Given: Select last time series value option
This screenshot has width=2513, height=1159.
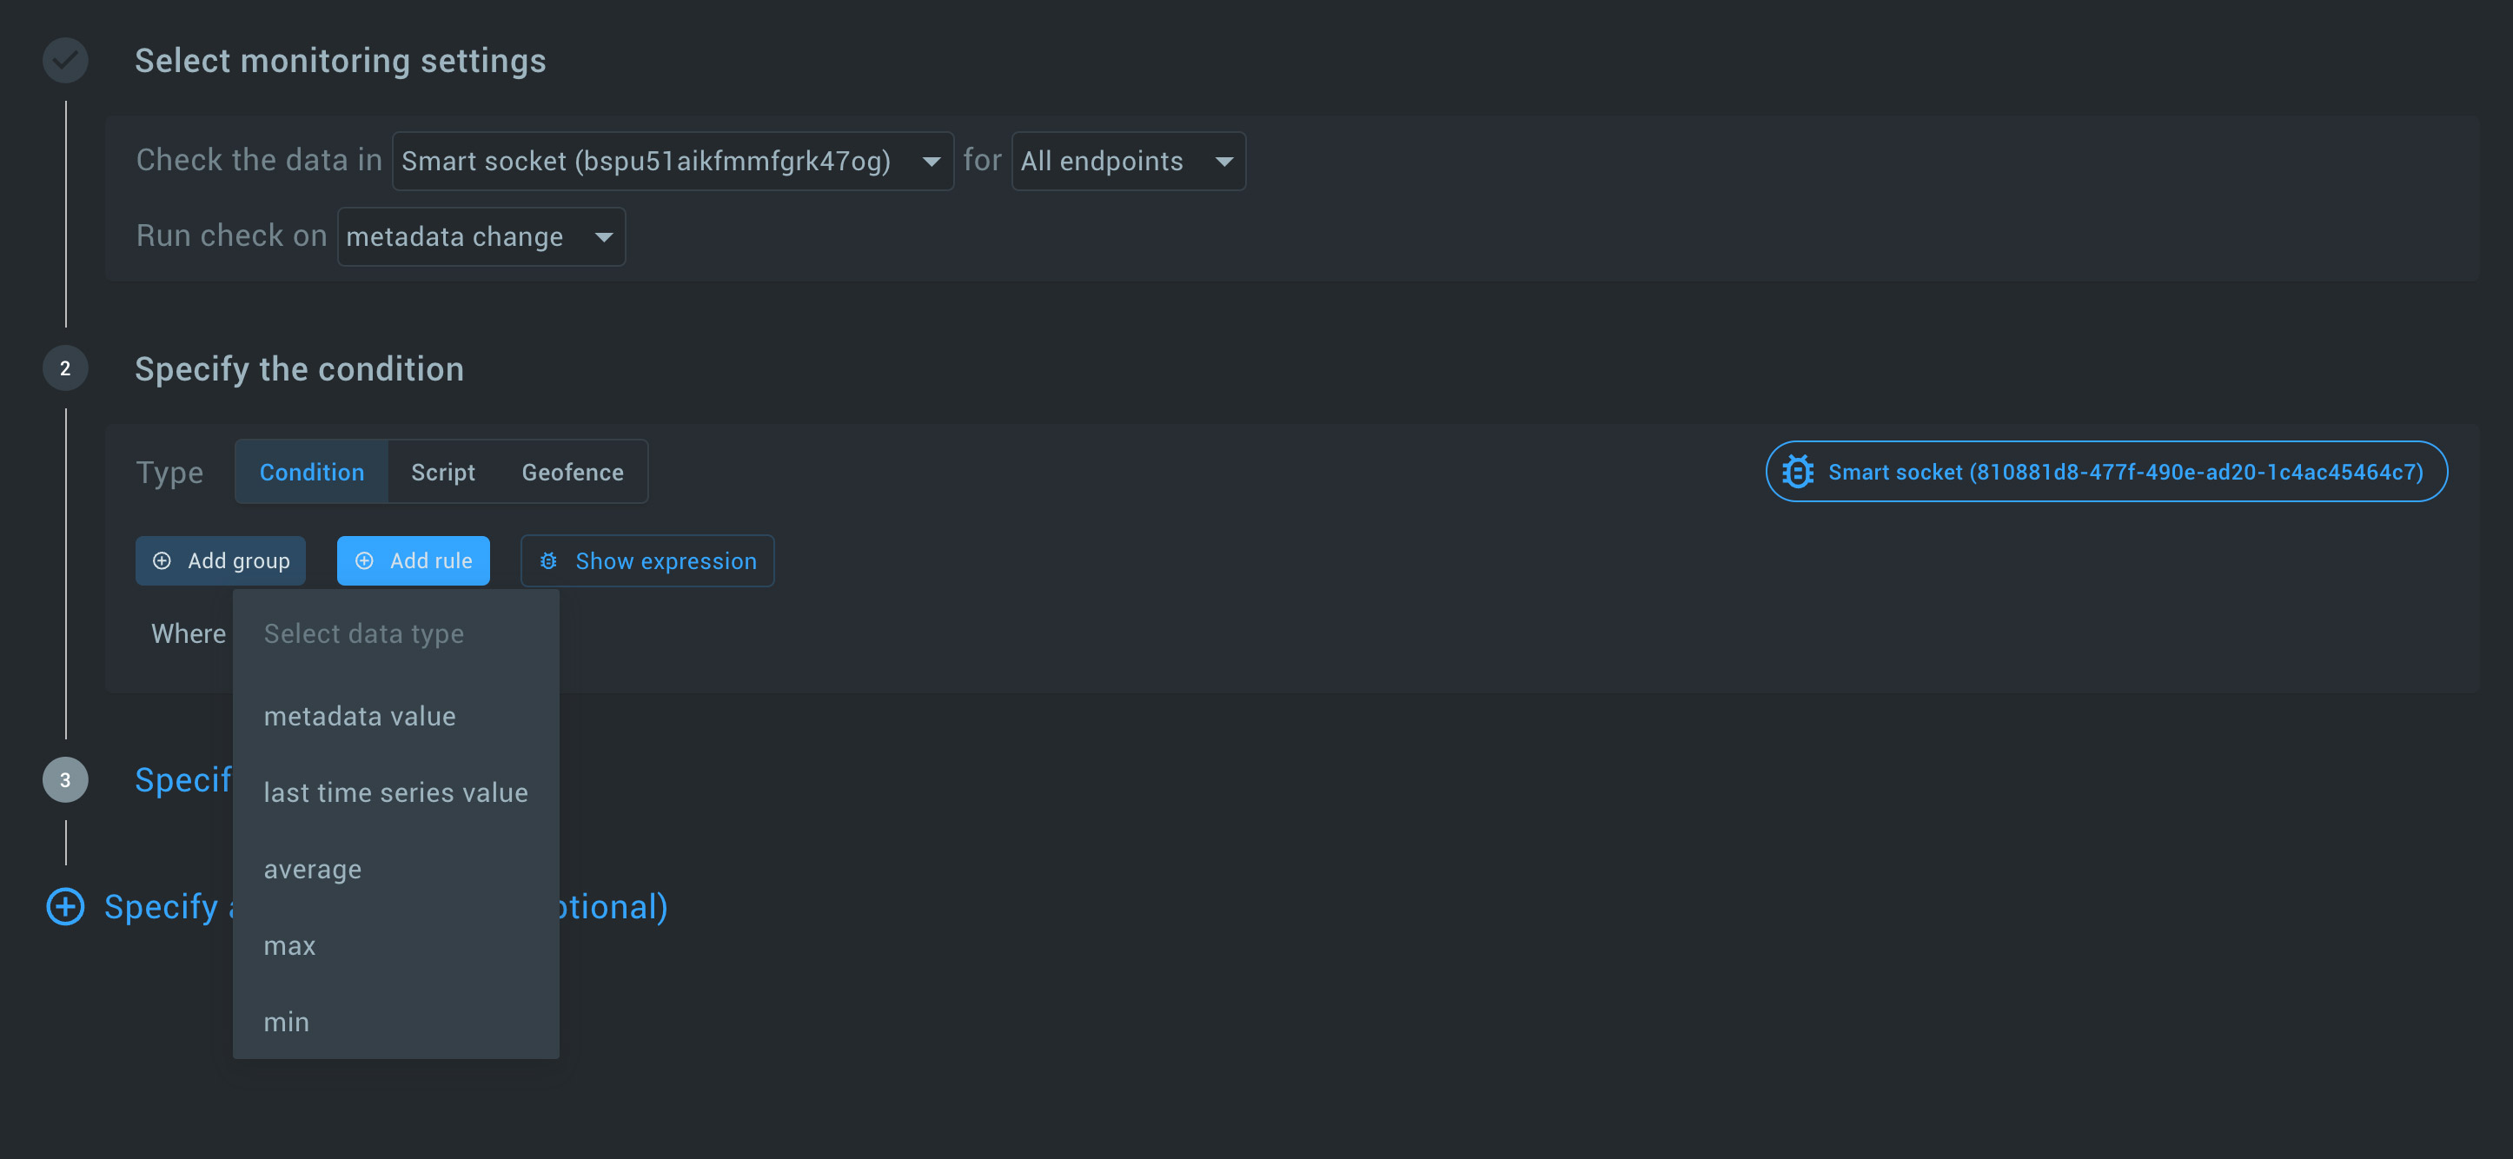Looking at the screenshot, I should (395, 791).
